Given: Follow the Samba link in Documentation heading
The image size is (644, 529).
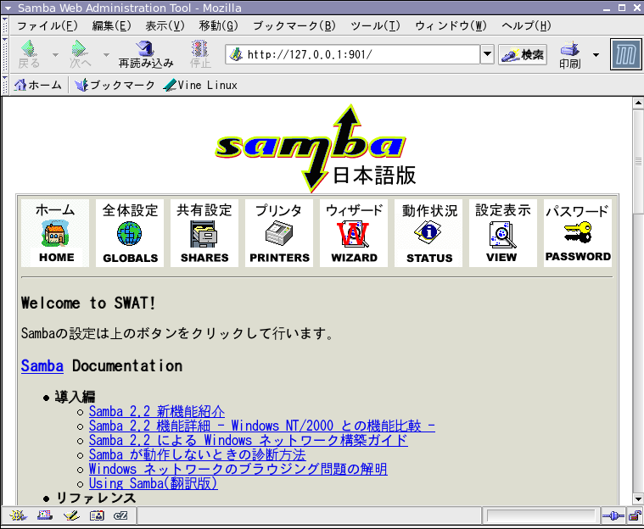Looking at the screenshot, I should coord(42,365).
